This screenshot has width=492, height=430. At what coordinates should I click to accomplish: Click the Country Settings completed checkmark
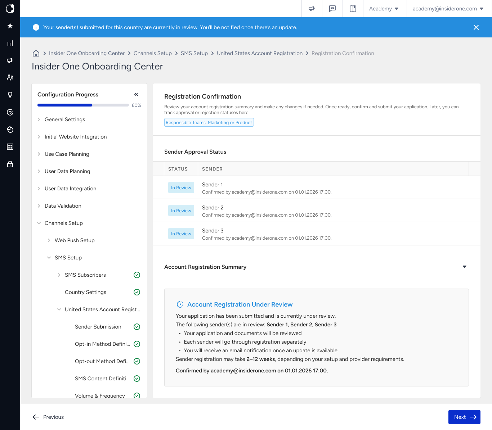(x=137, y=292)
